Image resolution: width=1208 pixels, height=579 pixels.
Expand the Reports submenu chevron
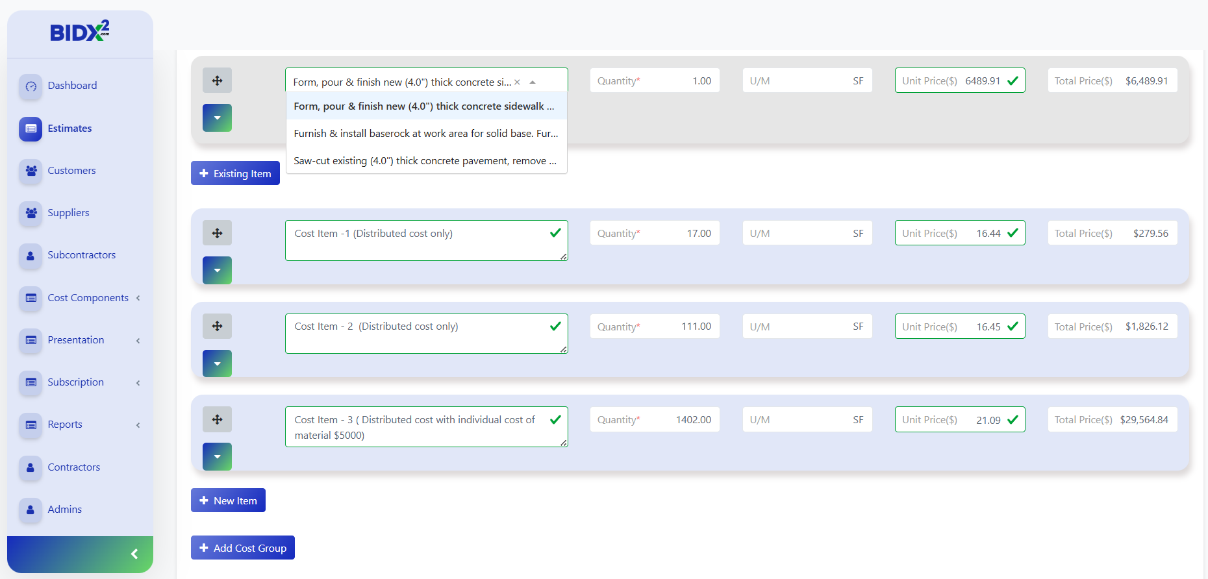(138, 425)
